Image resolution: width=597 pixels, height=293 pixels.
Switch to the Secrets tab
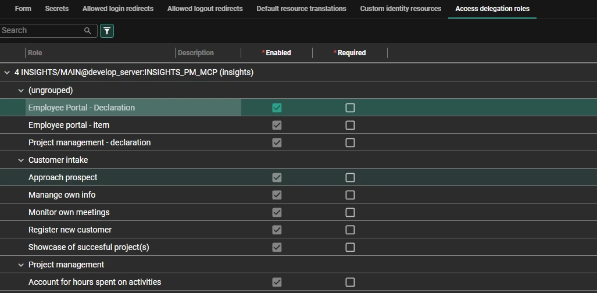tap(57, 8)
